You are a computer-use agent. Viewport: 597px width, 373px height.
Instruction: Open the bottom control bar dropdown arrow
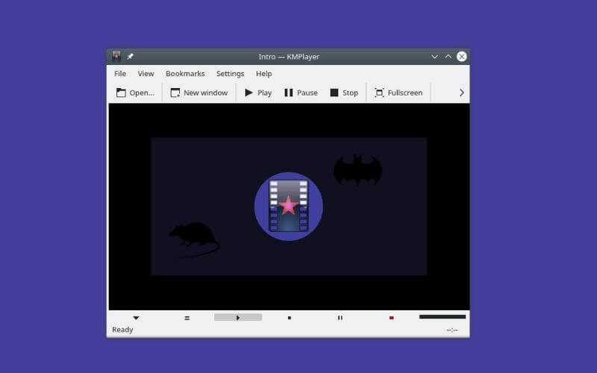coord(136,318)
